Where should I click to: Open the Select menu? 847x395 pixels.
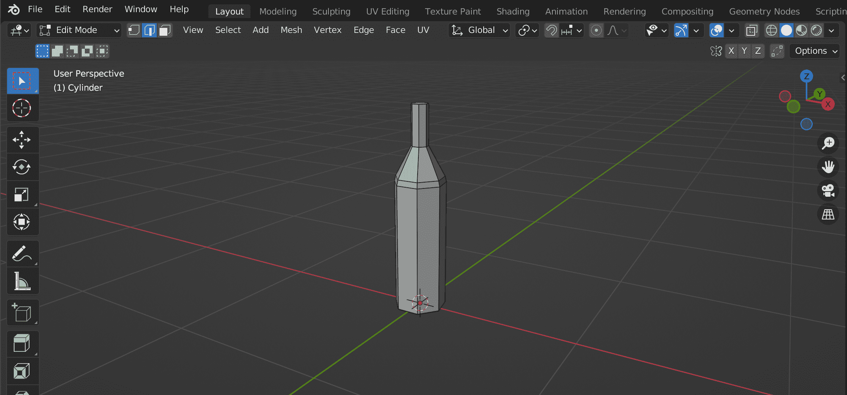228,30
